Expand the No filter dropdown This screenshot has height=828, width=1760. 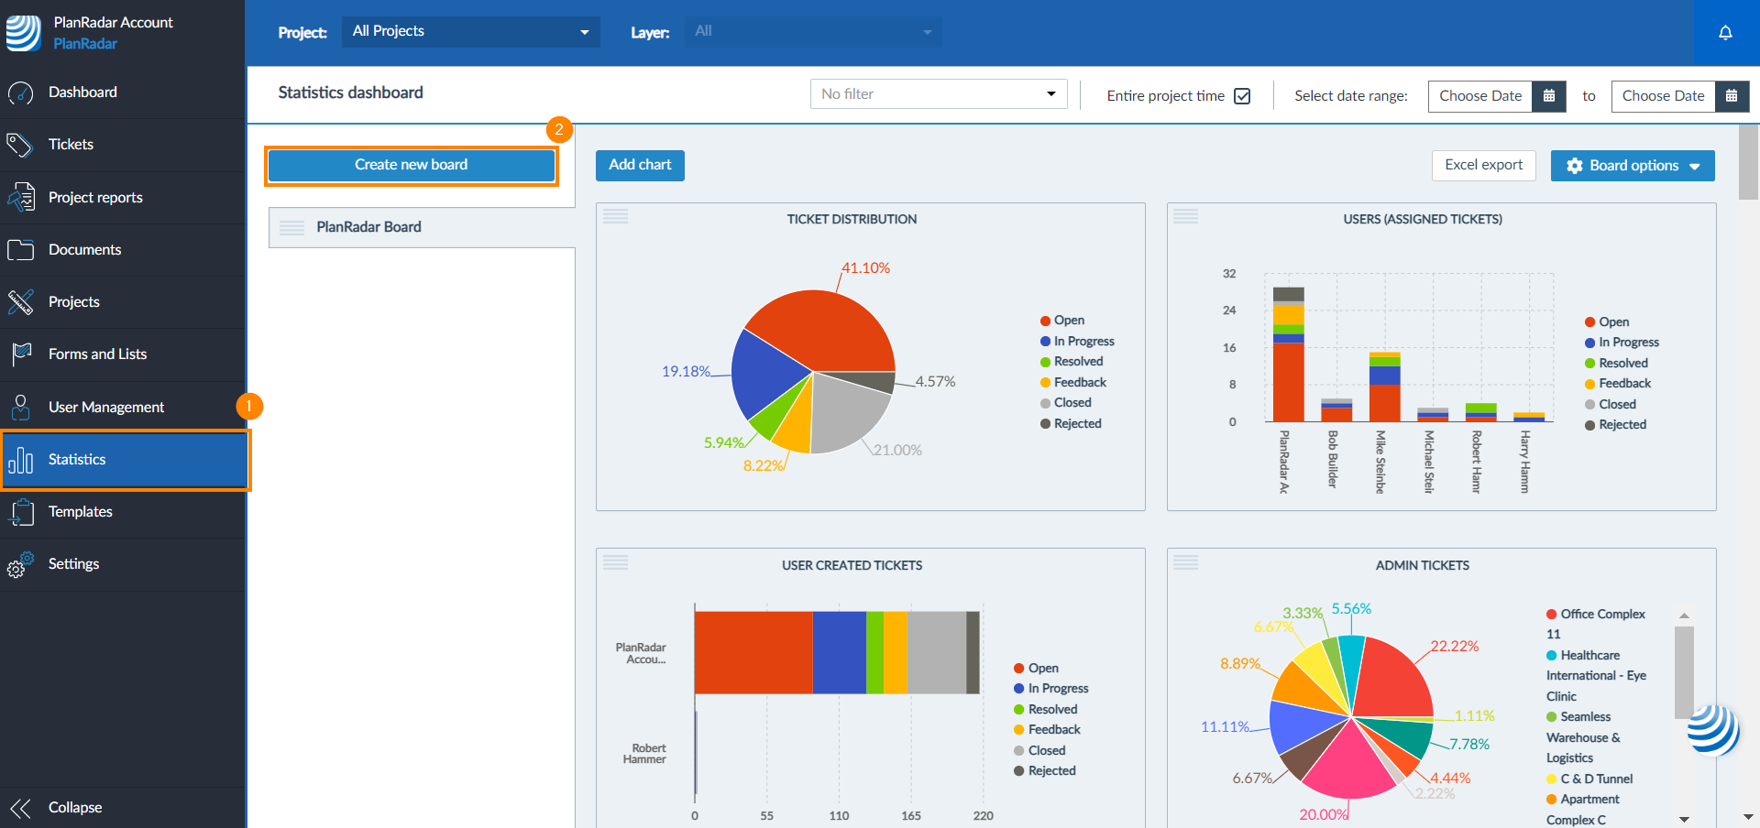938,94
